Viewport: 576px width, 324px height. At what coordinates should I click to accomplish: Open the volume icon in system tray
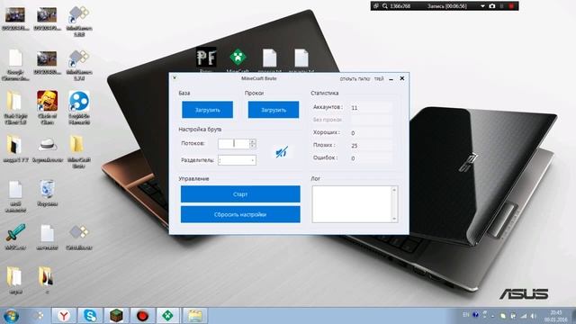[x=534, y=316]
